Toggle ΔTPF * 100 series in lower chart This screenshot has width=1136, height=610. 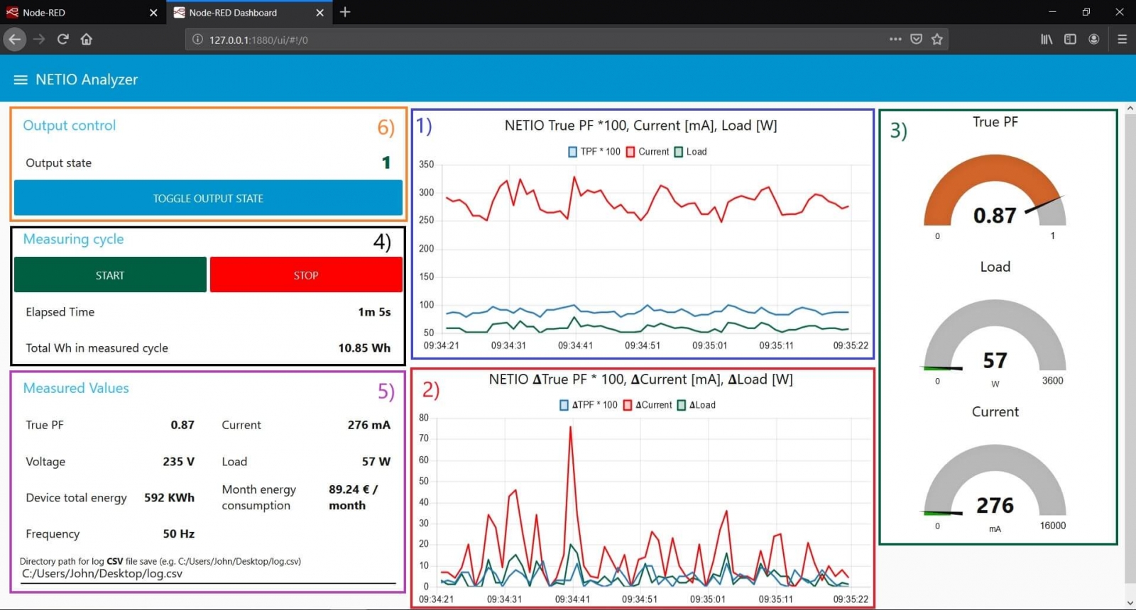[x=588, y=405]
